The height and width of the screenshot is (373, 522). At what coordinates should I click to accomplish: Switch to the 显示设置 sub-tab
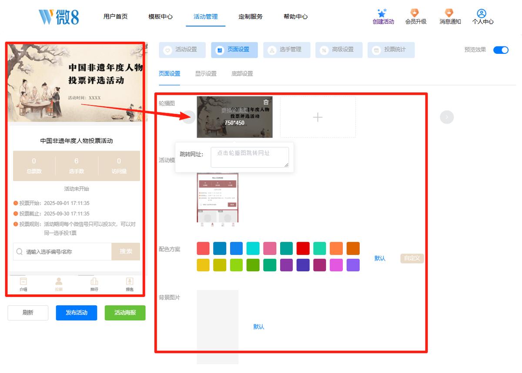206,74
